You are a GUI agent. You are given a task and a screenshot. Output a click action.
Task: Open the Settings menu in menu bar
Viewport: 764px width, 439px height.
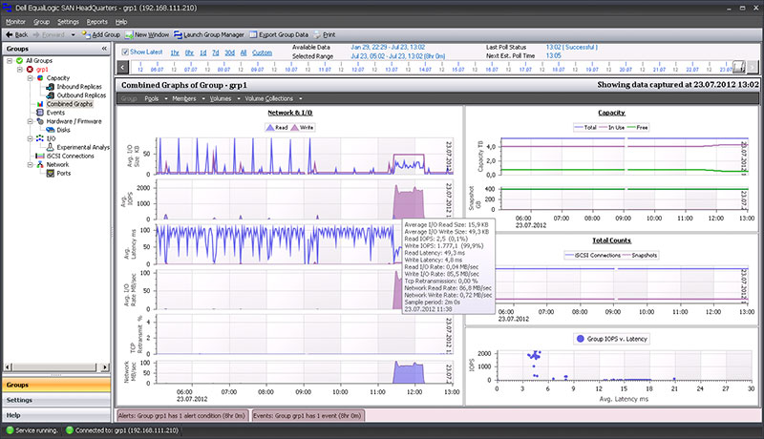pyautogui.click(x=68, y=22)
